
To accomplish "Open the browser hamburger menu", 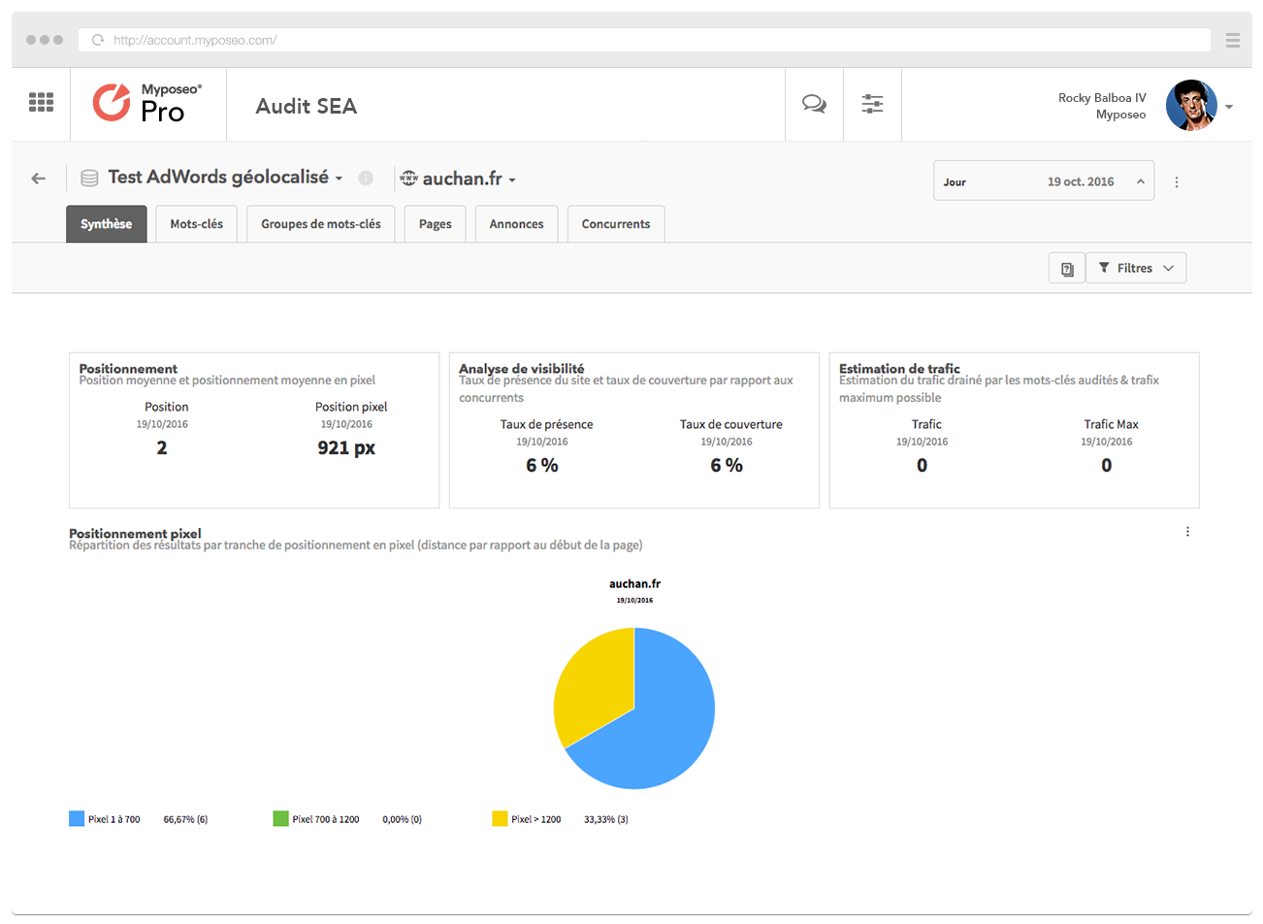I will point(1233,40).
